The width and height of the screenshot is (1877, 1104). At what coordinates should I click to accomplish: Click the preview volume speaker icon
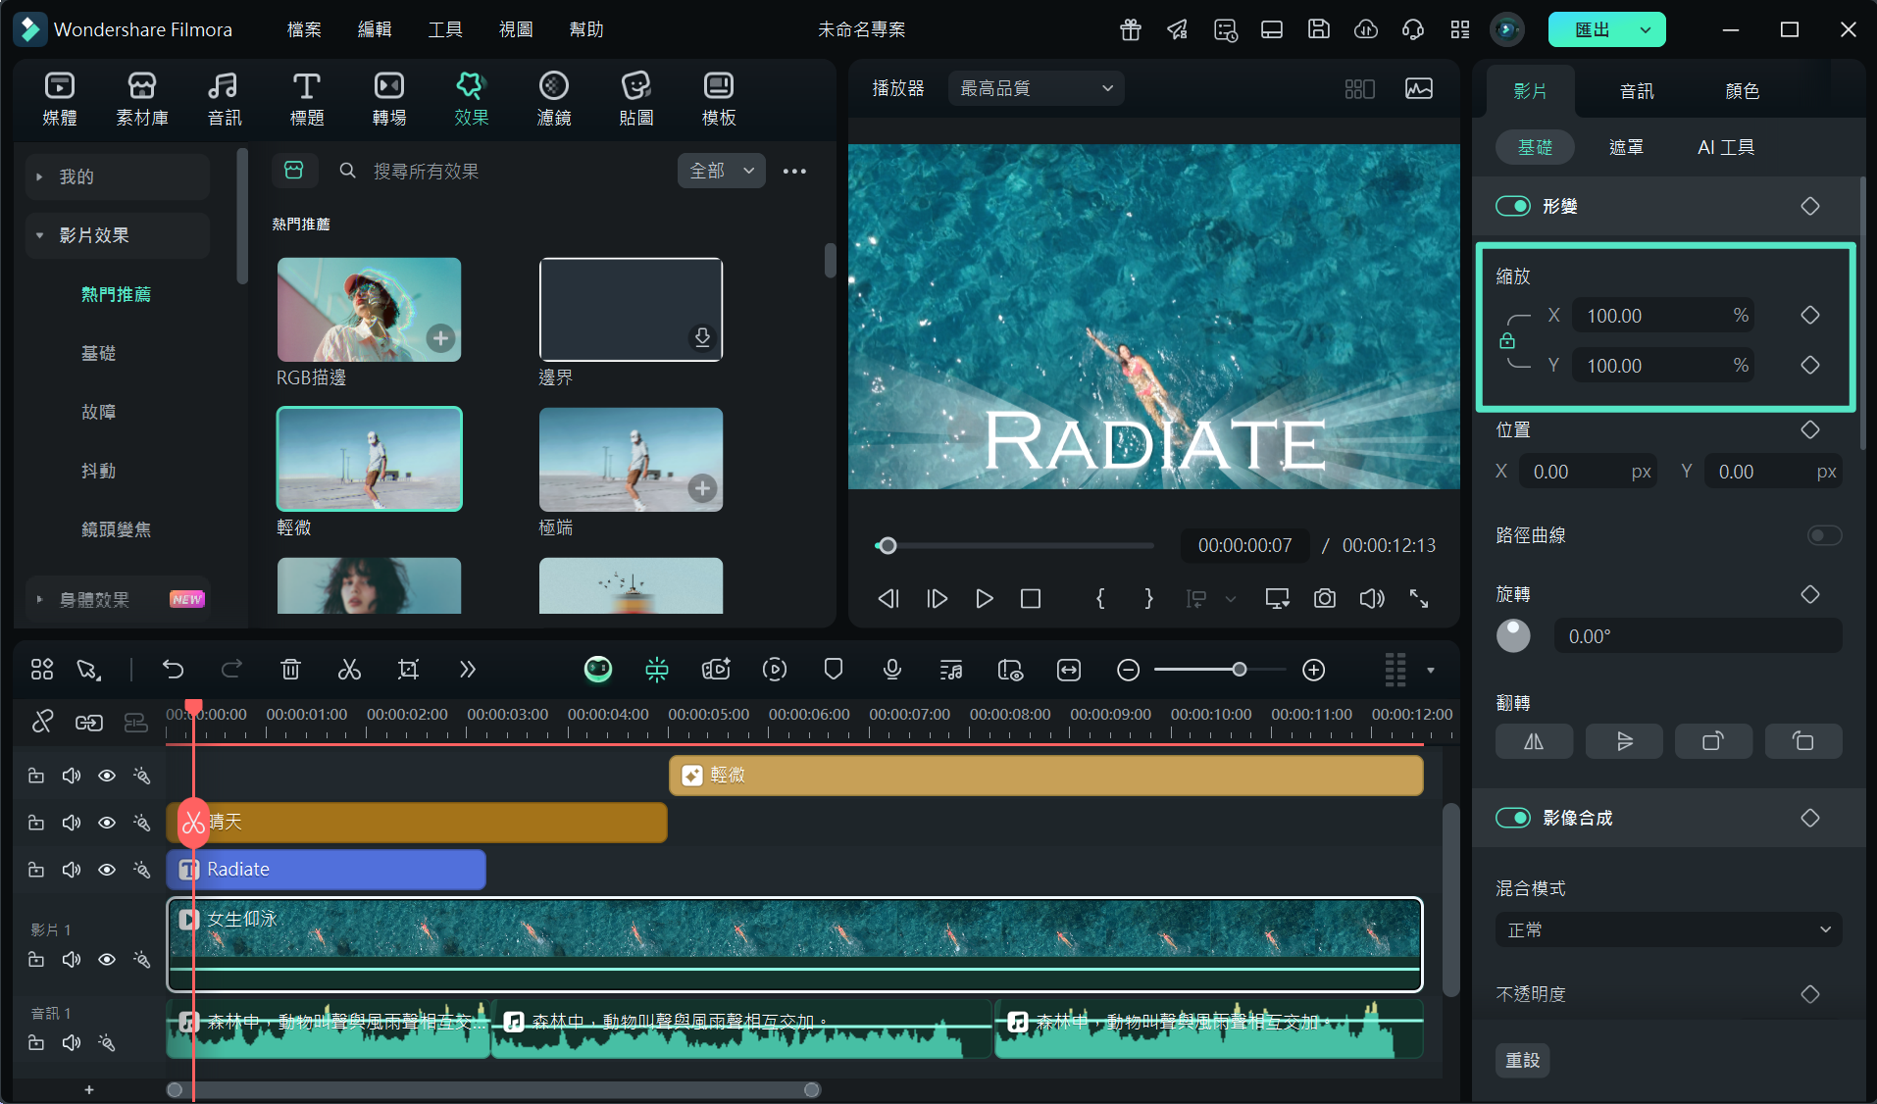point(1372,598)
